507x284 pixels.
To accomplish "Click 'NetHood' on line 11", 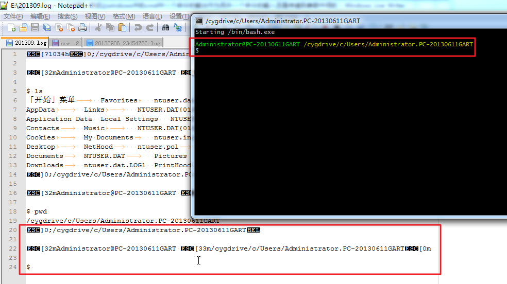I will (x=98, y=147).
